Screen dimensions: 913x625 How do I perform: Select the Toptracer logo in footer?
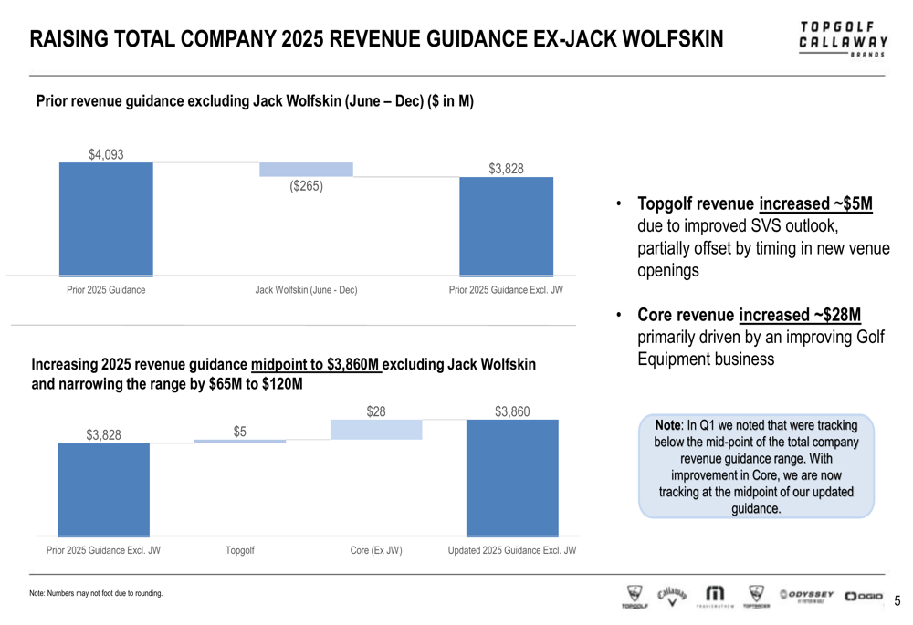pyautogui.click(x=756, y=597)
